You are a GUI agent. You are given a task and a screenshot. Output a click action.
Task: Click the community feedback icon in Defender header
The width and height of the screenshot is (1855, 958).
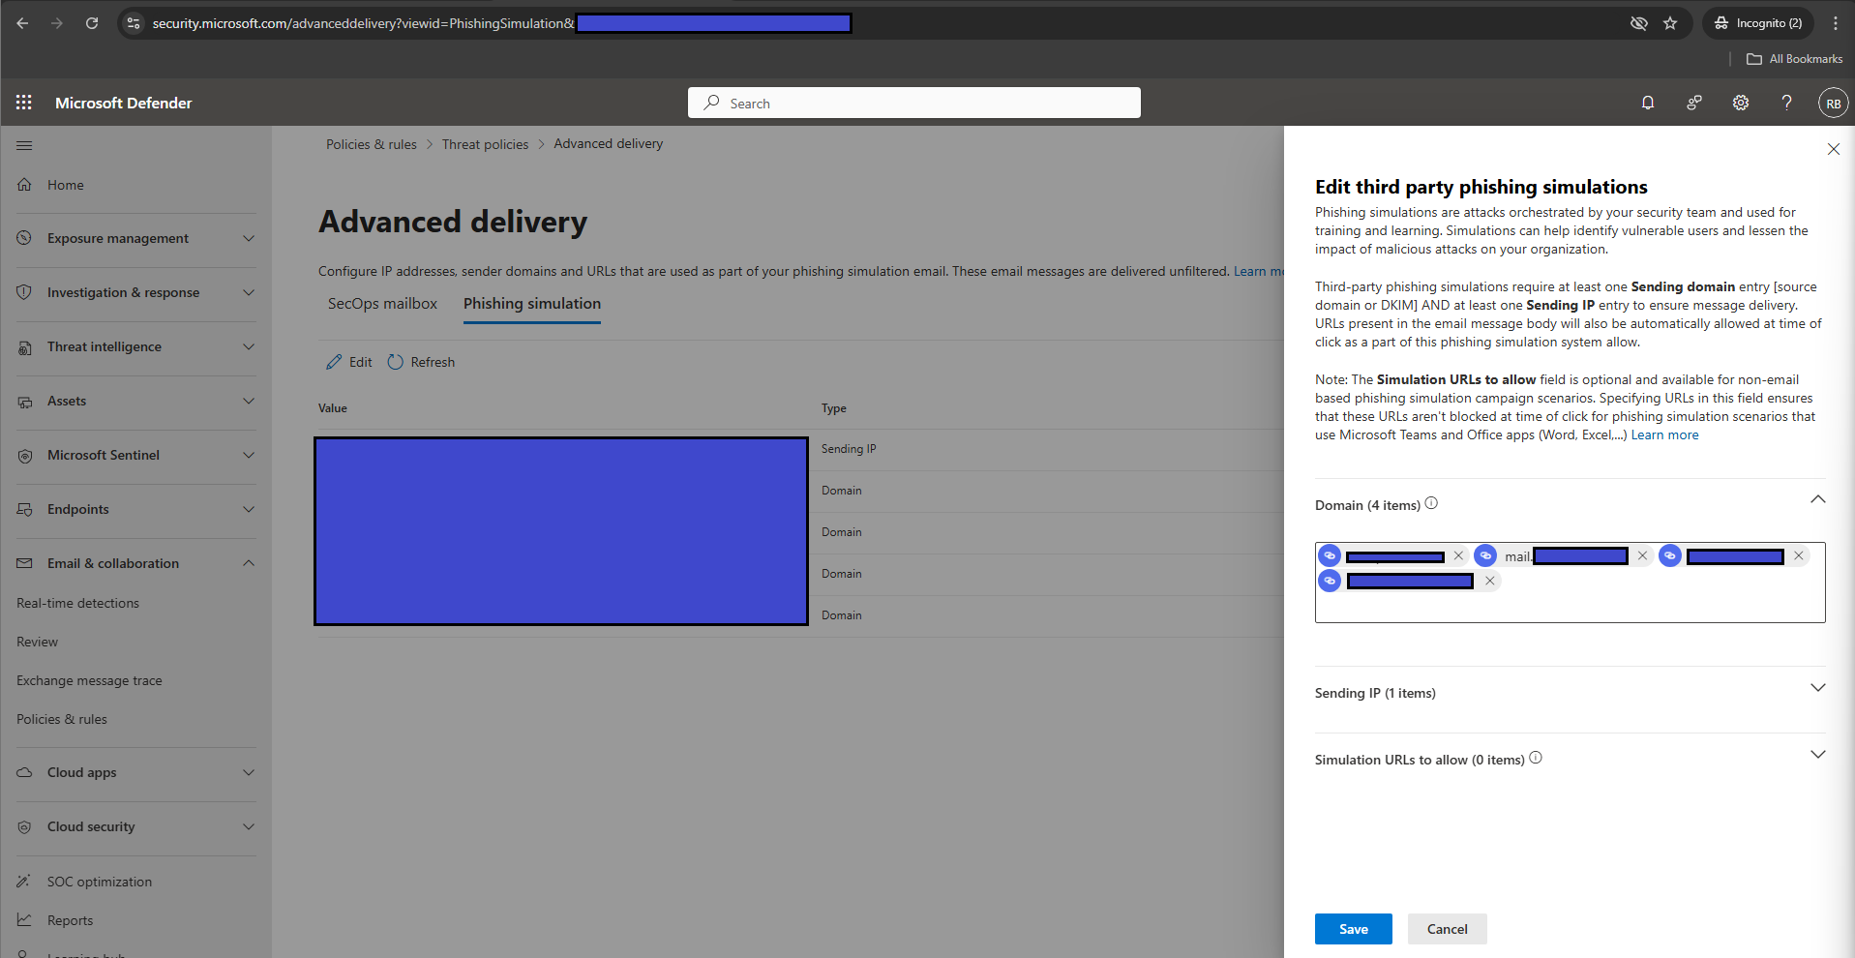[1694, 103]
